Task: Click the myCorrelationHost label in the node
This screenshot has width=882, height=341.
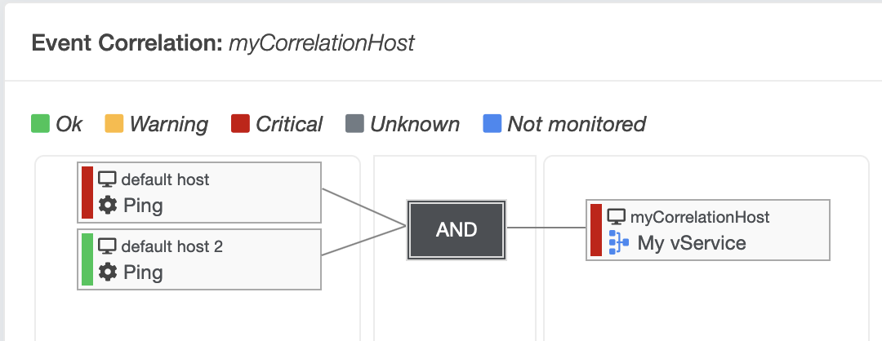Action: (x=701, y=218)
